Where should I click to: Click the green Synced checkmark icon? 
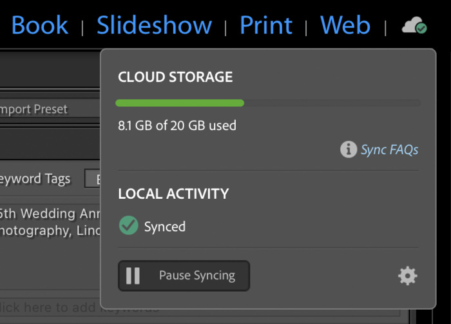[x=129, y=225]
